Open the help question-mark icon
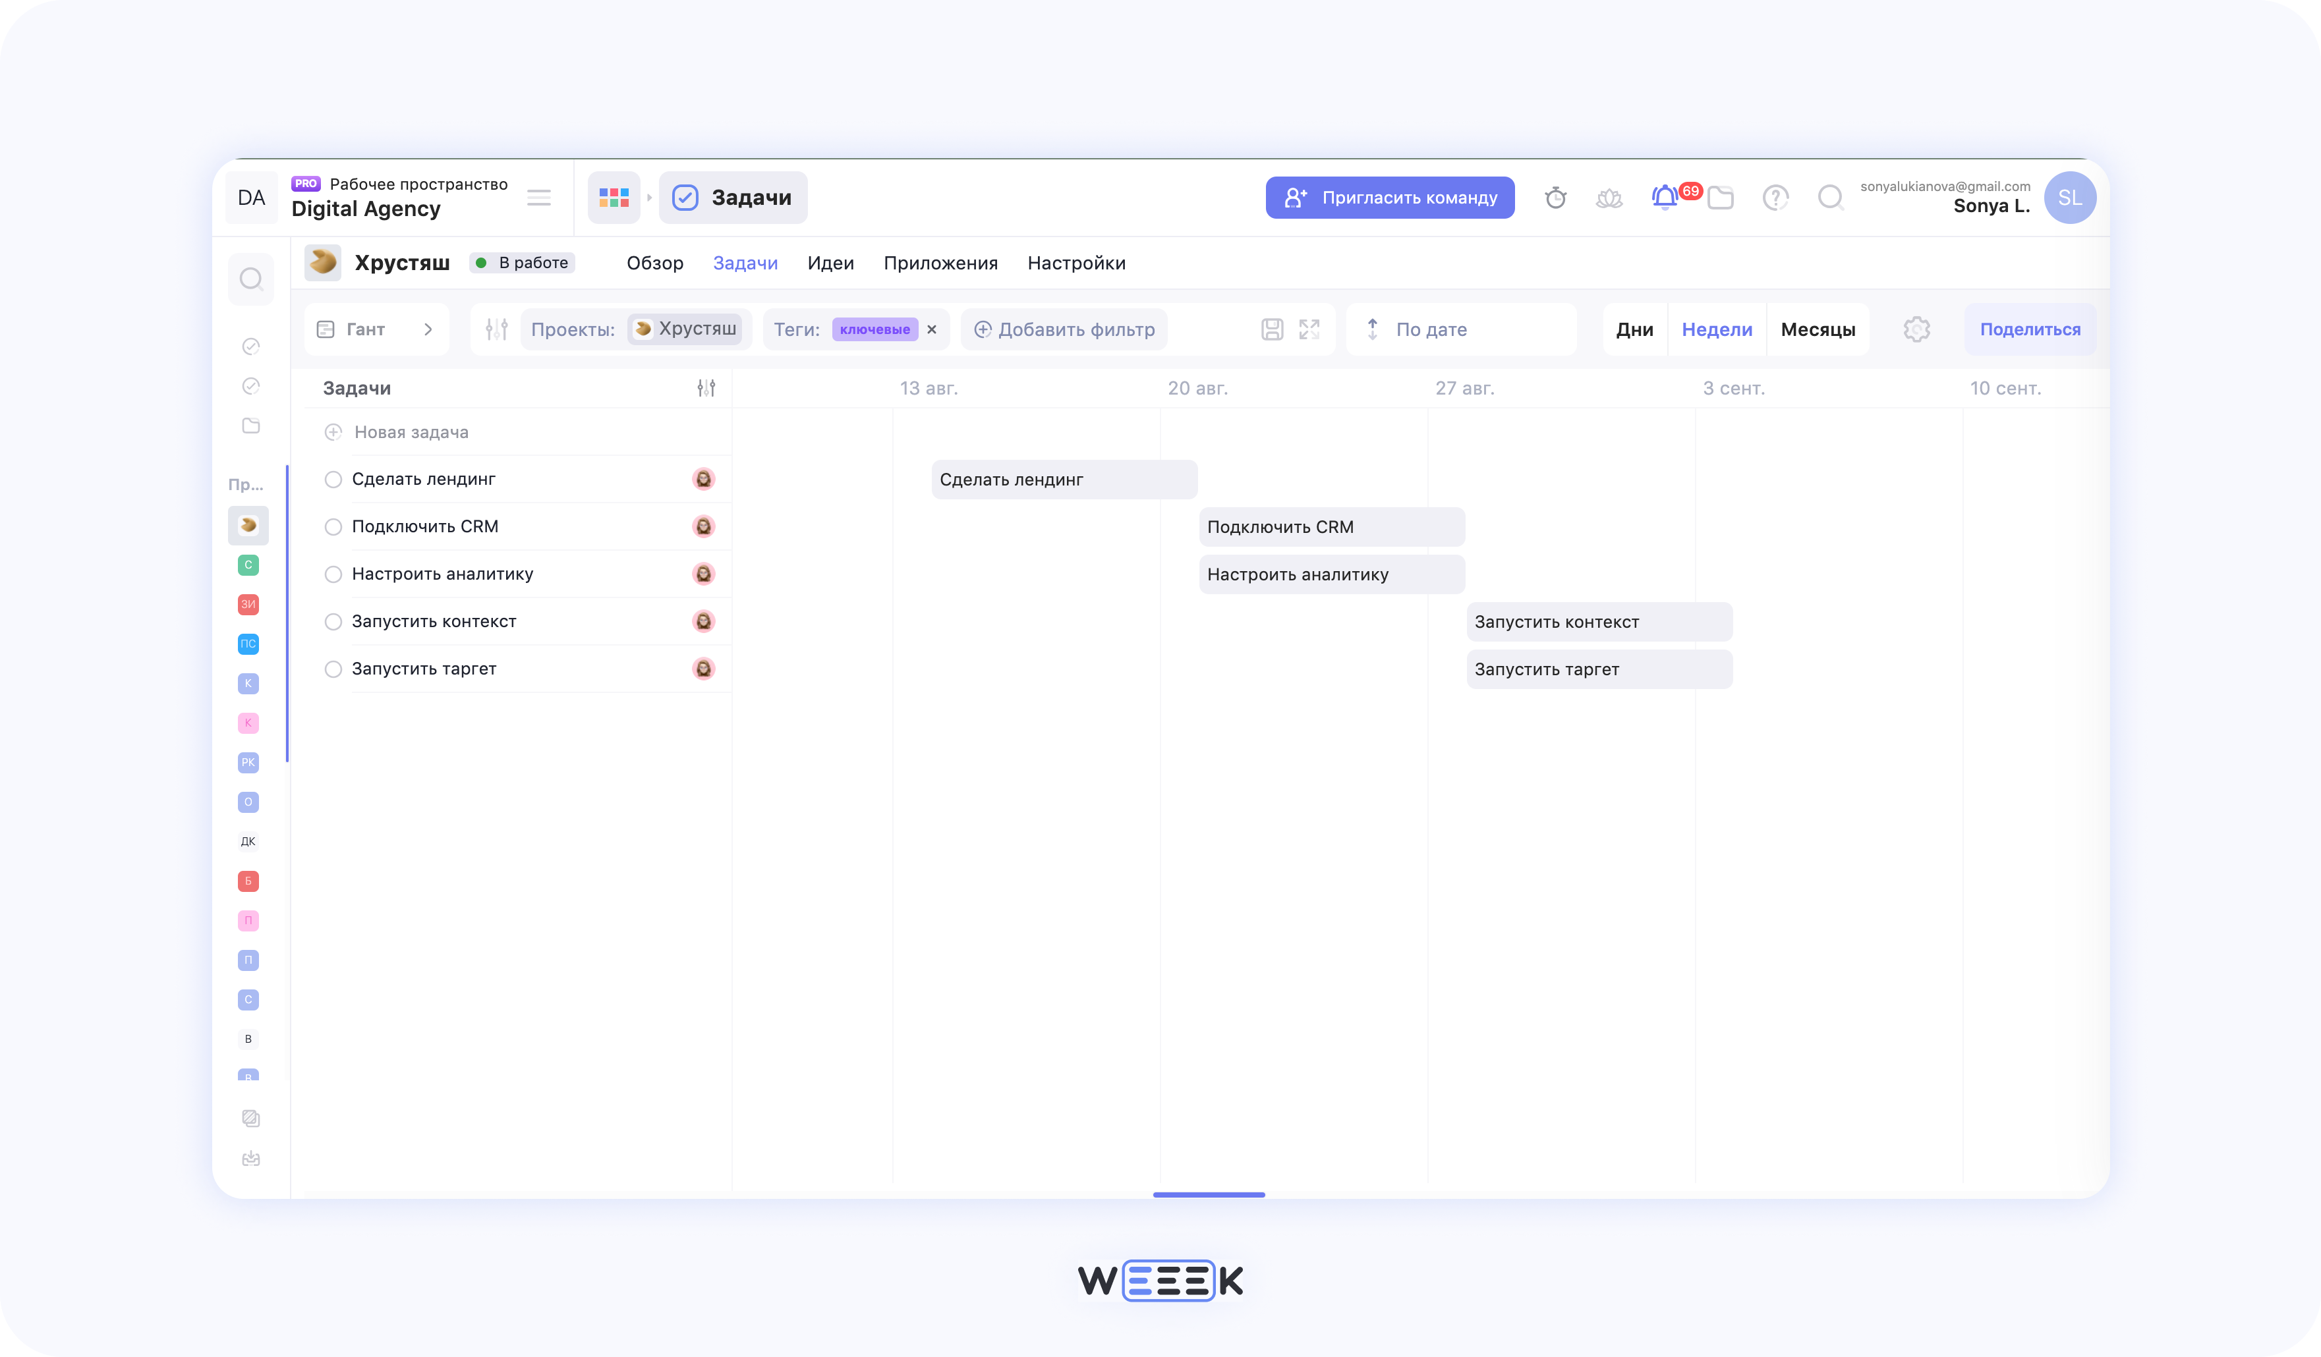The width and height of the screenshot is (2321, 1357). [x=1776, y=197]
